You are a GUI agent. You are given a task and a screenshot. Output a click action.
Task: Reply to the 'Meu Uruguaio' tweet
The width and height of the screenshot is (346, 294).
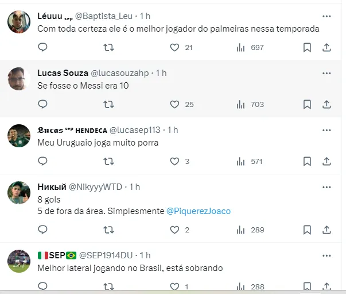[x=42, y=162]
